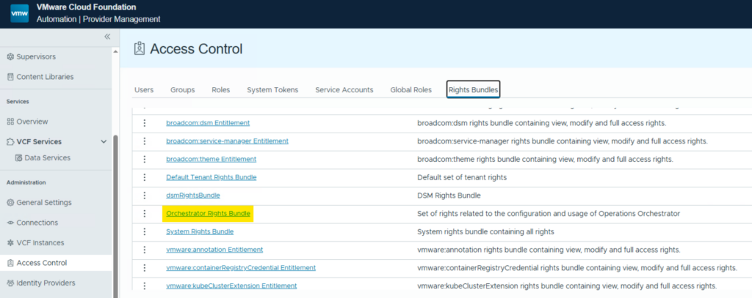
Task: Open the Default Tenant Rights Bundle link
Action: 211,177
